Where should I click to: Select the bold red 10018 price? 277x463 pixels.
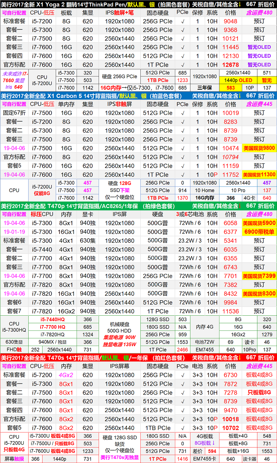[x=230, y=419]
